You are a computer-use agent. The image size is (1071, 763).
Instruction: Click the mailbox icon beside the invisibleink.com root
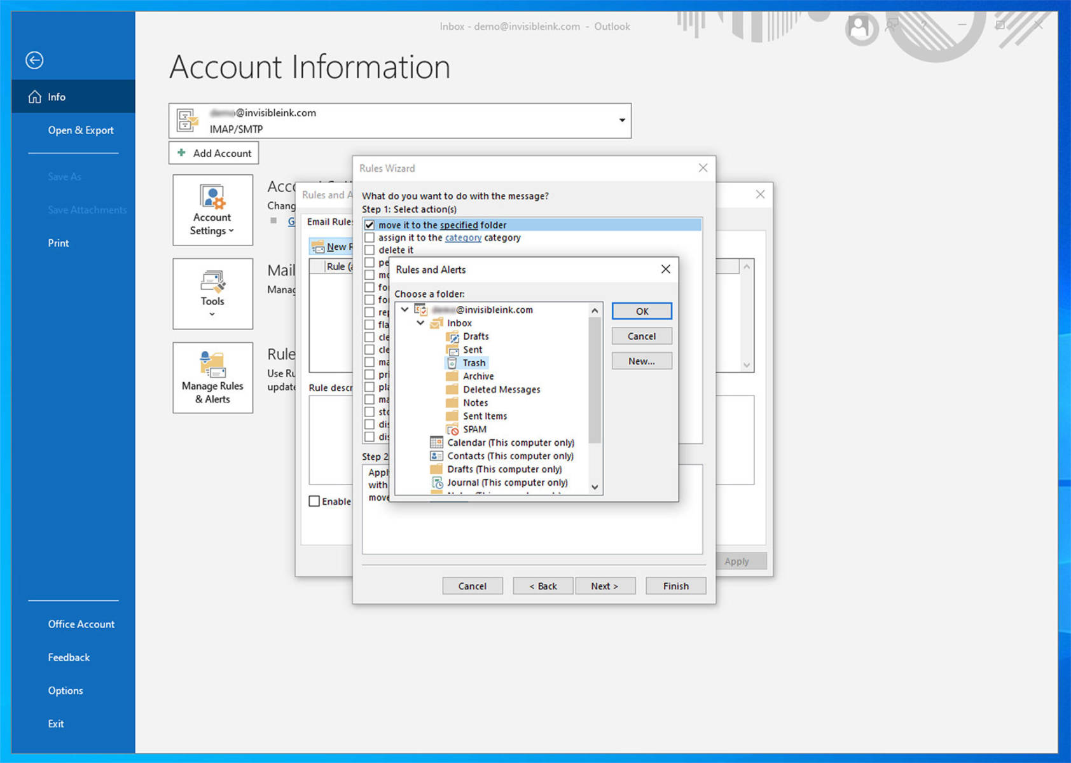[421, 310]
